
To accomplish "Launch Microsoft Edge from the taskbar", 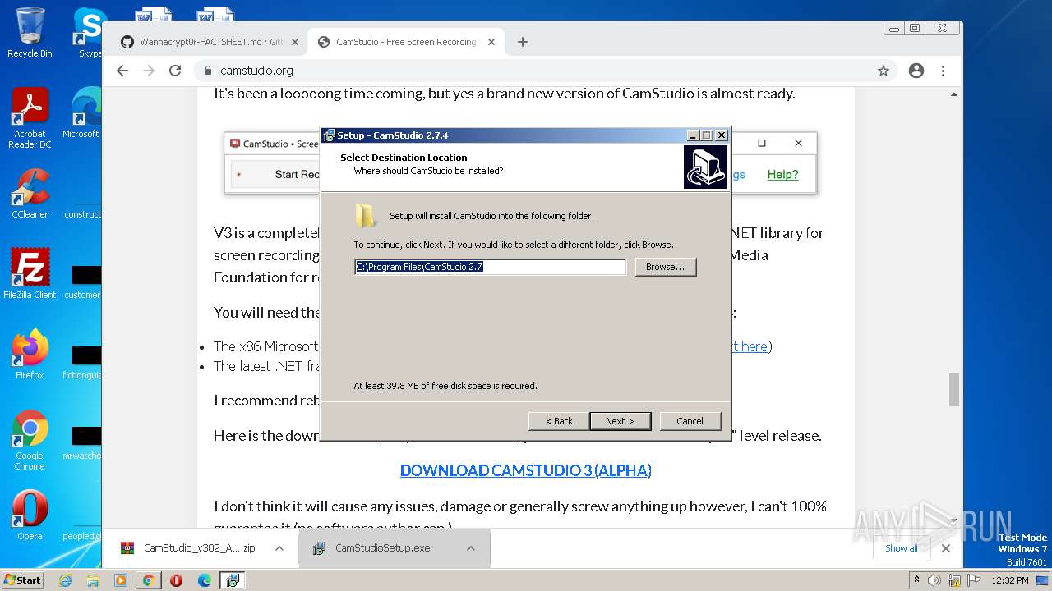I will (204, 580).
